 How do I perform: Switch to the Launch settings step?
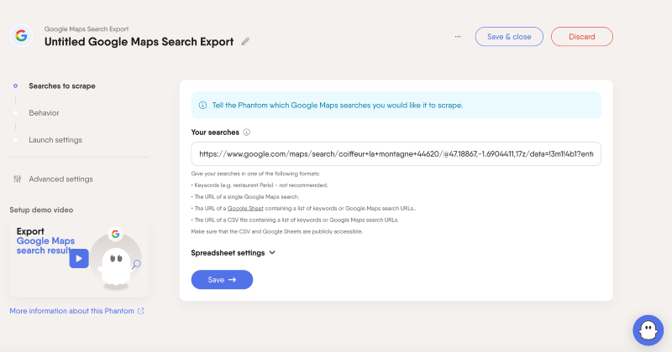(x=55, y=140)
